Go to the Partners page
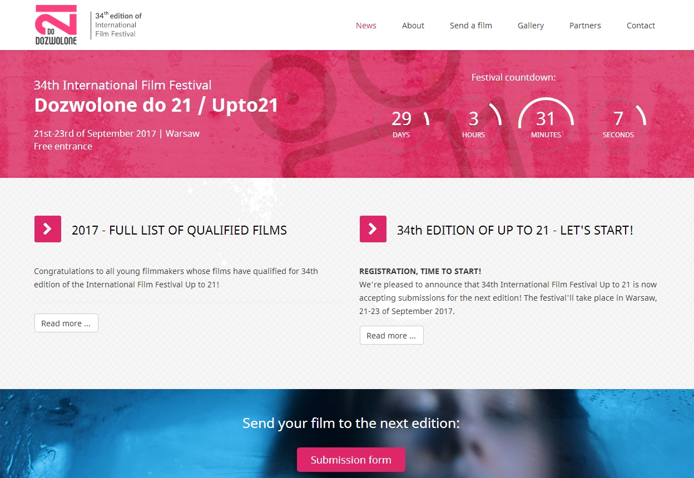Screen dimensions: 694x478 [x=585, y=26]
